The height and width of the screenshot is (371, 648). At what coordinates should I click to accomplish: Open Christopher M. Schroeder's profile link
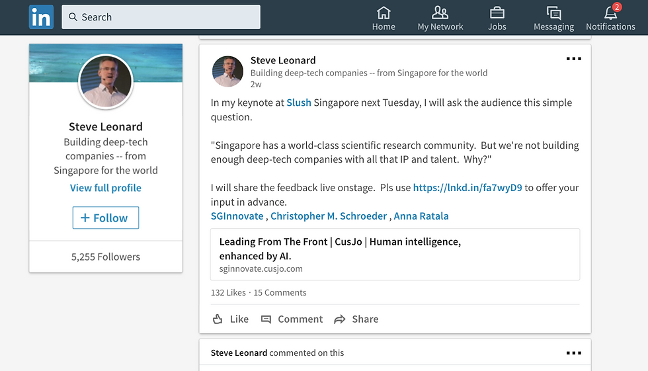point(329,216)
